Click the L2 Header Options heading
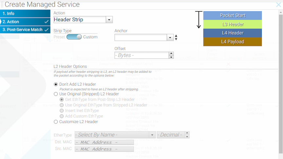 coord(70,67)
